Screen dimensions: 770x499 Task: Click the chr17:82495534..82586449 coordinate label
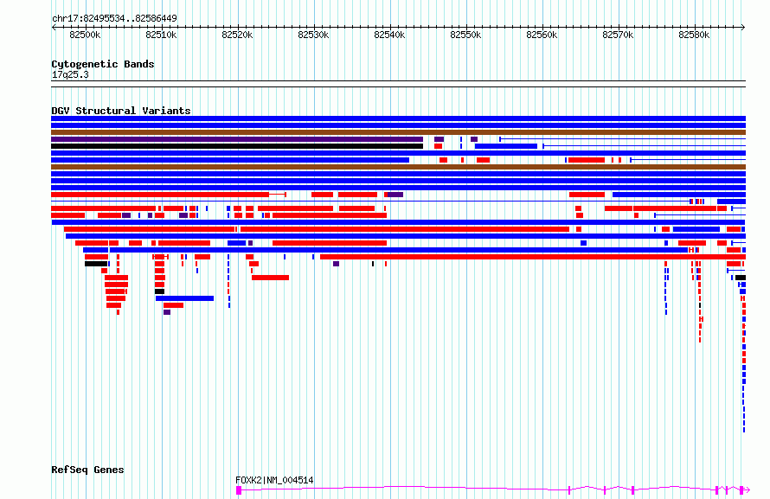[114, 19]
